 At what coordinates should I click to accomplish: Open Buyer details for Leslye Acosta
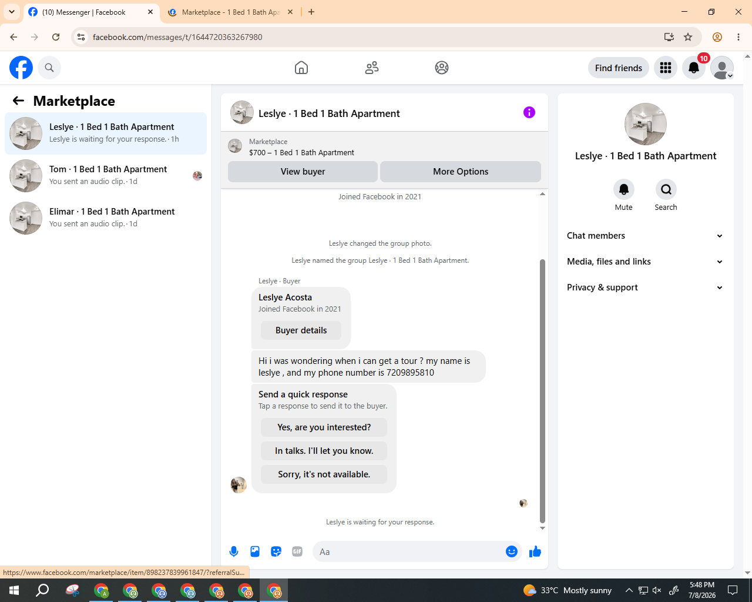pos(301,330)
